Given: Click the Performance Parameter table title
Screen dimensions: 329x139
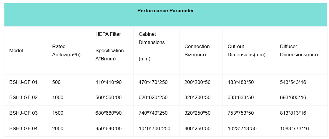Looking at the screenshot, I should click(166, 11).
